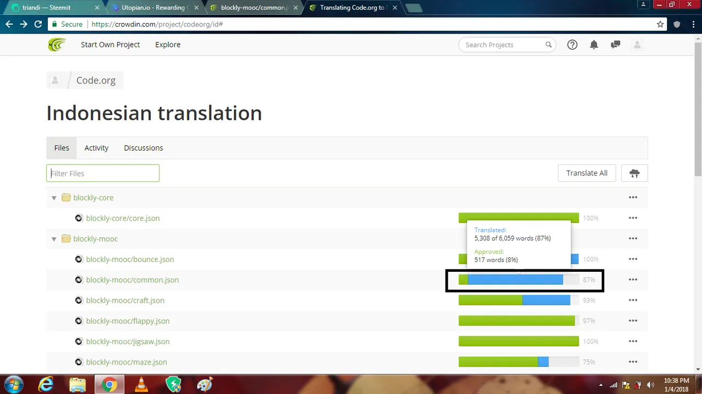
Task: Open blockly-mooc/maze.json file link
Action: (127, 362)
